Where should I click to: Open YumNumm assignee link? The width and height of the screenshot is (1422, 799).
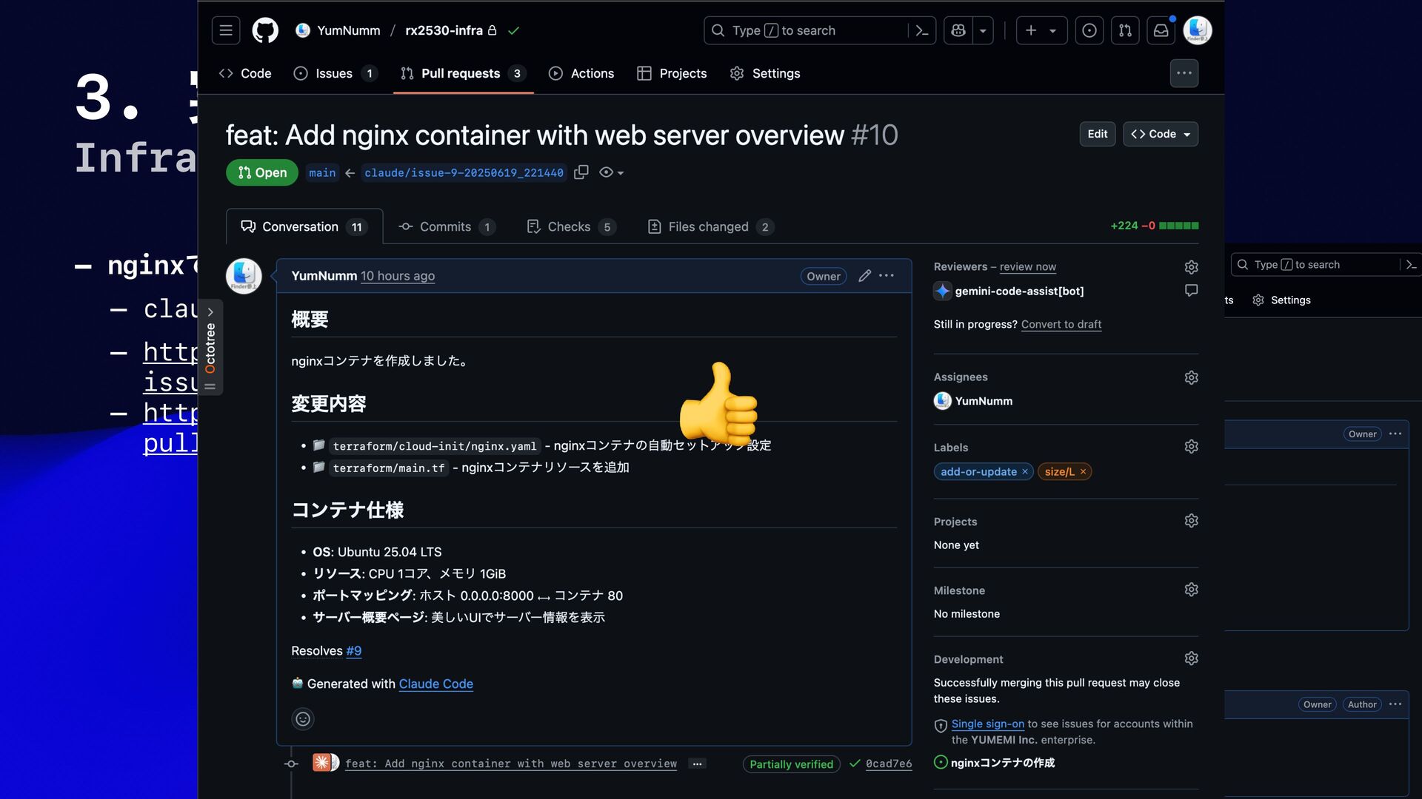[x=984, y=401]
